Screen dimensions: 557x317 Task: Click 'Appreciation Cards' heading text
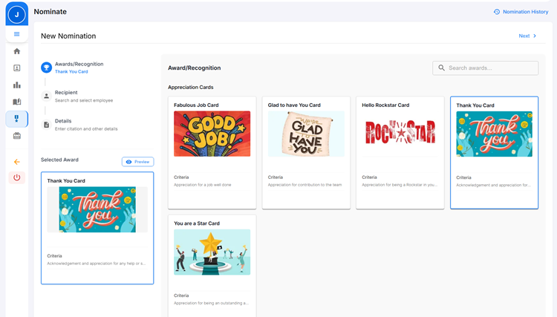point(191,87)
